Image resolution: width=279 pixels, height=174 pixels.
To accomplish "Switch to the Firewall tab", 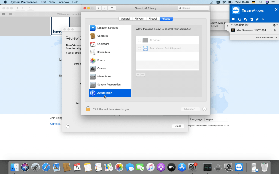I will (x=153, y=19).
